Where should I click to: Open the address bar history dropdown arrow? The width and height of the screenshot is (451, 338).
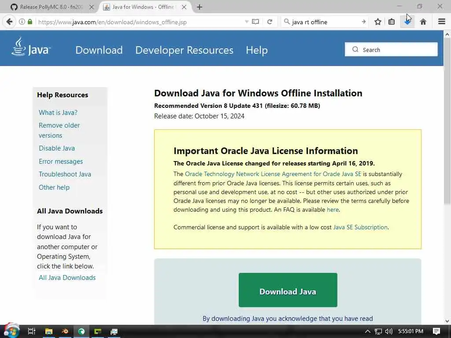coord(247,22)
